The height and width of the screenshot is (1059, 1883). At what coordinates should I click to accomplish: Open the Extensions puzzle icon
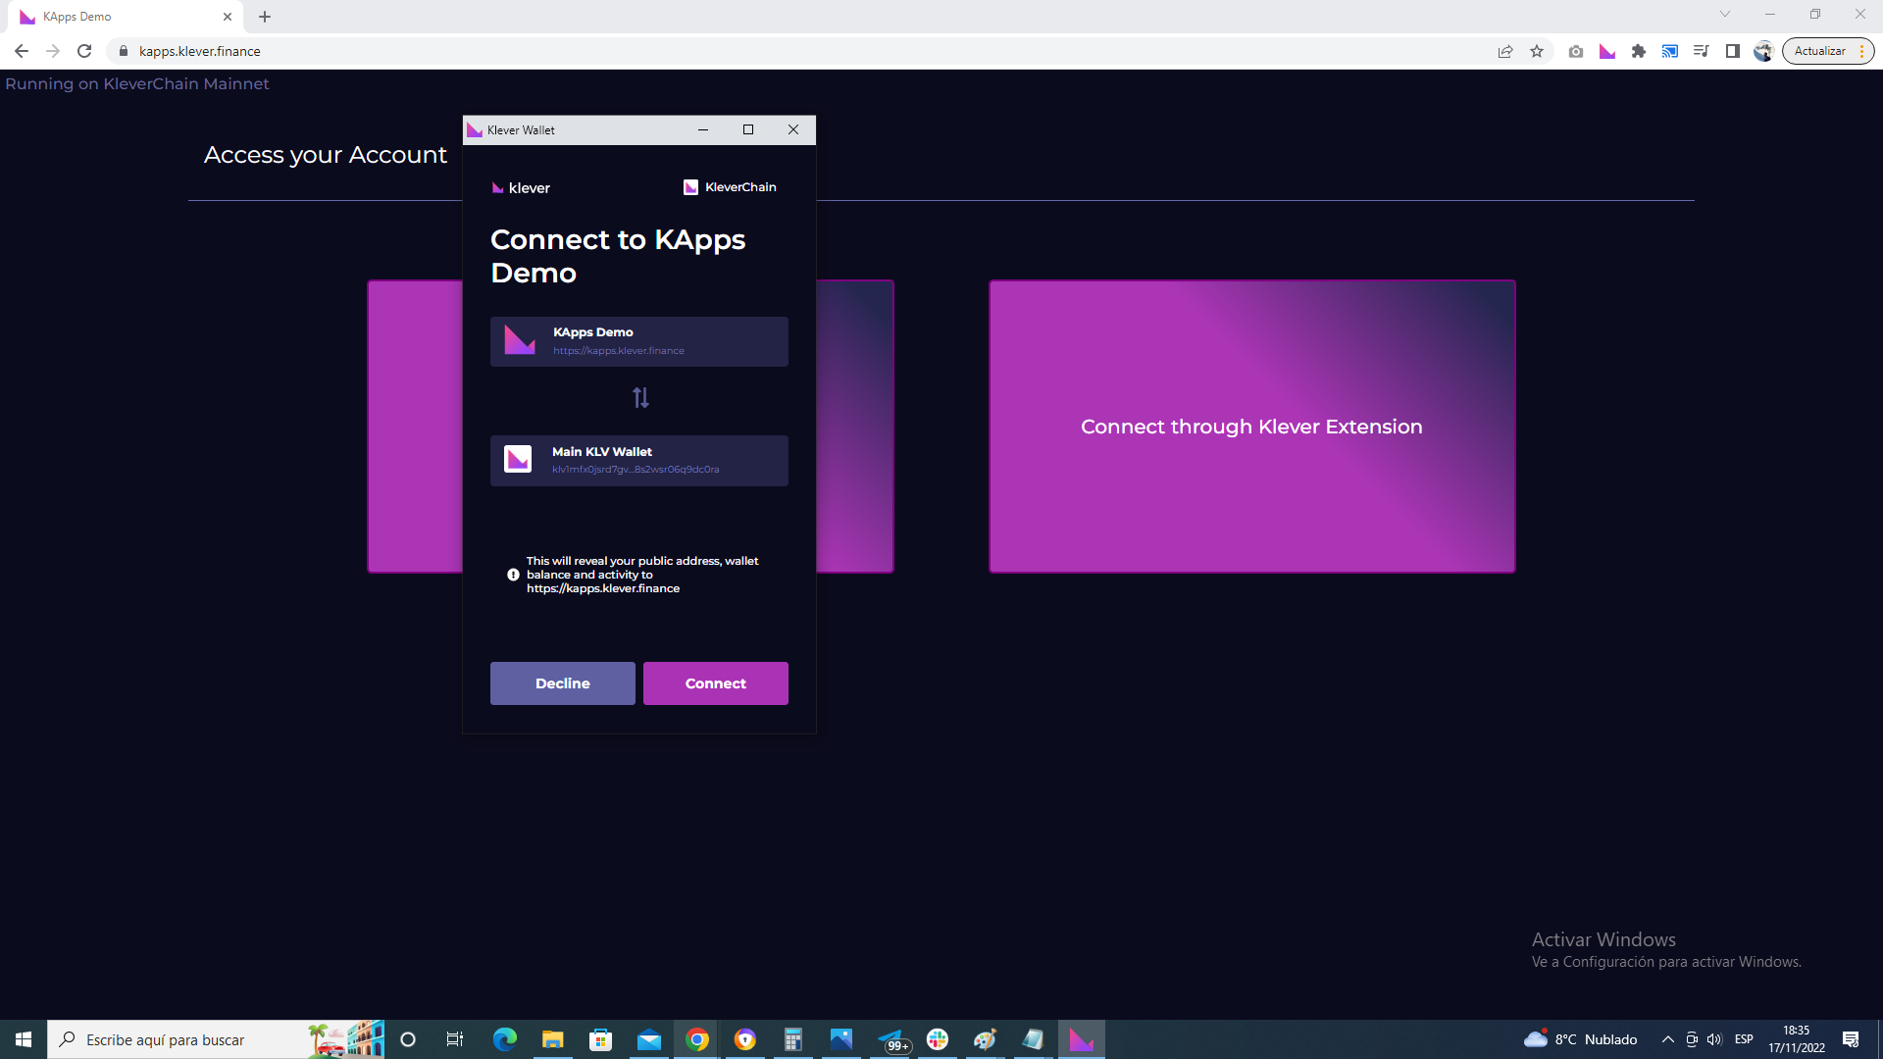pyautogui.click(x=1639, y=51)
